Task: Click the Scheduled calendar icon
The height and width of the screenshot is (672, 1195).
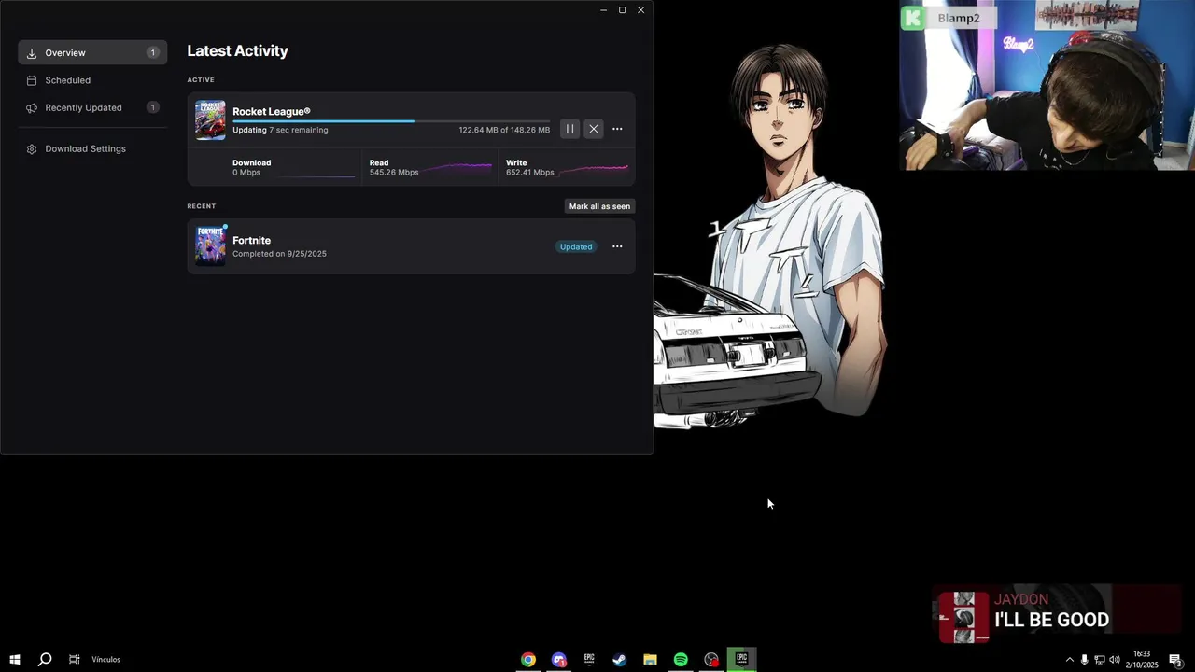Action: point(32,80)
